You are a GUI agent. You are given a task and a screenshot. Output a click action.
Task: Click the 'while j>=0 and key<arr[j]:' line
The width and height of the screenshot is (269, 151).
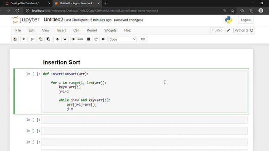point(84,100)
